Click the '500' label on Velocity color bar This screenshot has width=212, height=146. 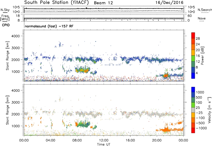point(198,97)
